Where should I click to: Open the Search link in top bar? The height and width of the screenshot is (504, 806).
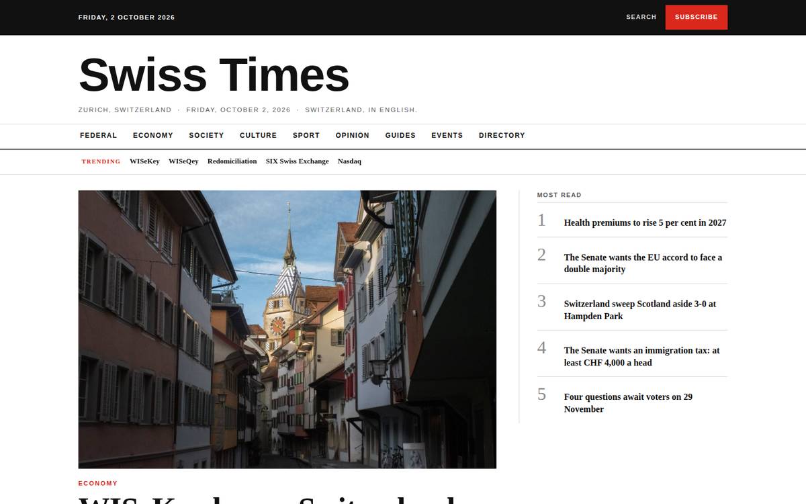pyautogui.click(x=641, y=17)
